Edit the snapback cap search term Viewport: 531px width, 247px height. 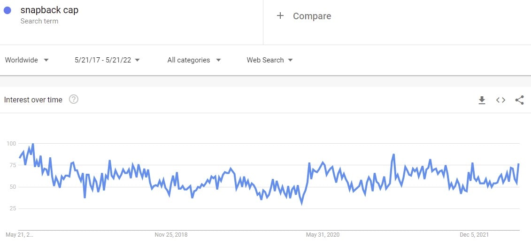click(x=49, y=10)
